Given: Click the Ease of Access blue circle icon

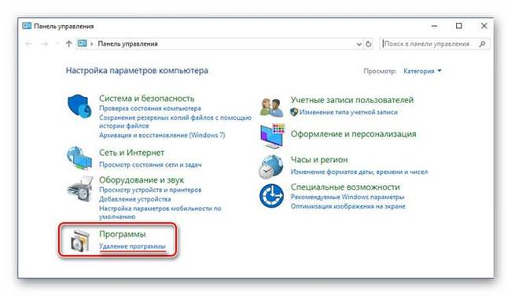Looking at the screenshot, I should tap(271, 195).
